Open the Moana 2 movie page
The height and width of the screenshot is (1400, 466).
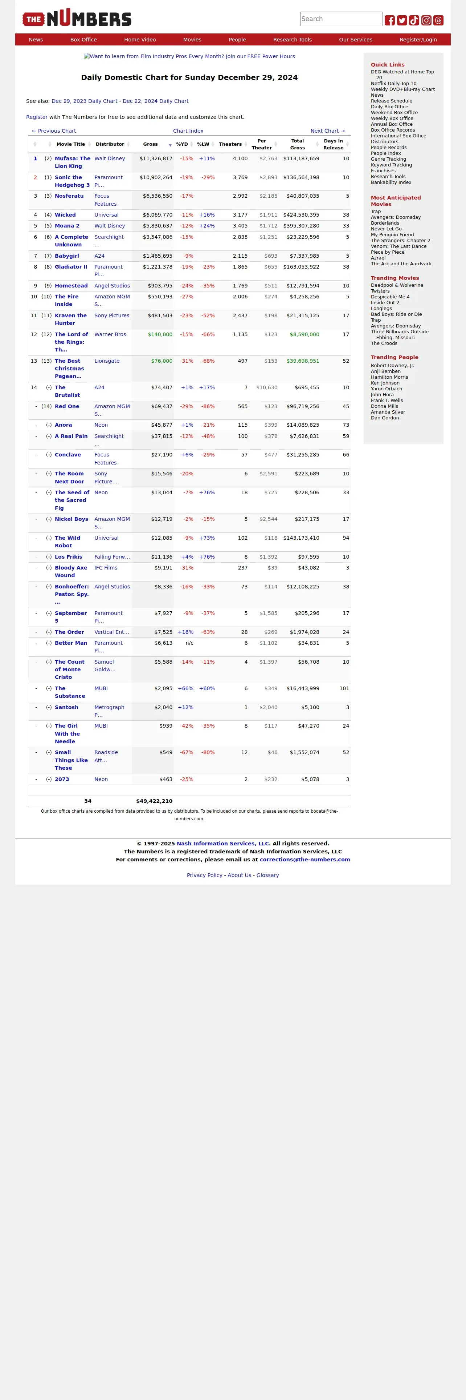[67, 226]
